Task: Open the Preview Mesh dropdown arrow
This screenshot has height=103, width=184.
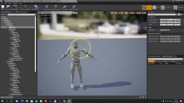Action: 19,8
